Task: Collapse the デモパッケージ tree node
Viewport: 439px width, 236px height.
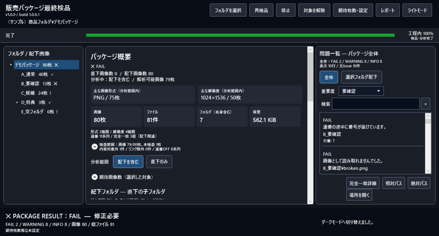Action: [x=11, y=65]
